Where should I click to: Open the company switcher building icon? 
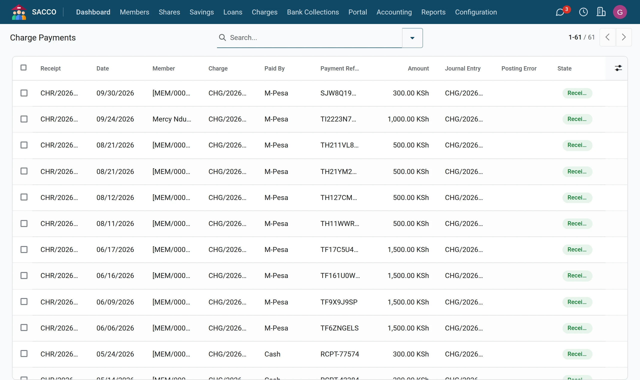pos(601,12)
